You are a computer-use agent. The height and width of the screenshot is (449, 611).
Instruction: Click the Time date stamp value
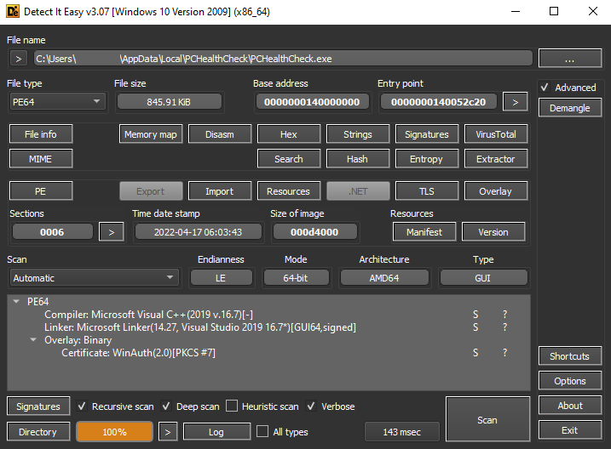198,231
